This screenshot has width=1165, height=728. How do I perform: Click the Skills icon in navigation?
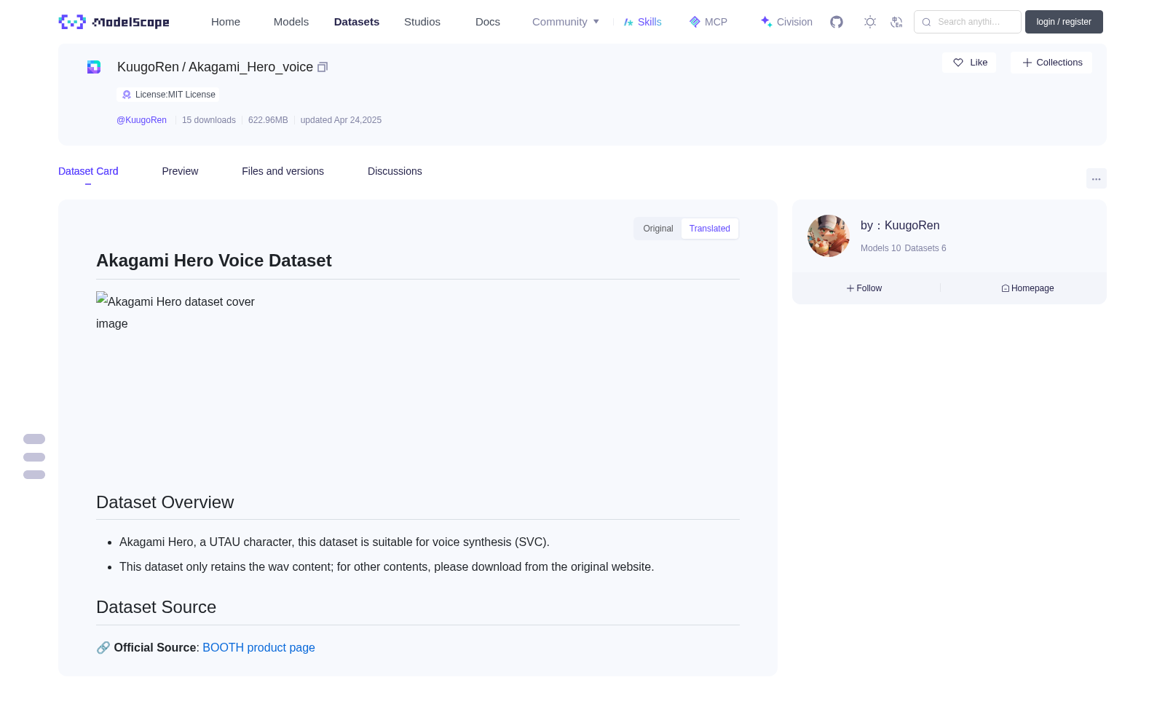coord(628,22)
